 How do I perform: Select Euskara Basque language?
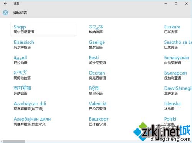[177, 29]
